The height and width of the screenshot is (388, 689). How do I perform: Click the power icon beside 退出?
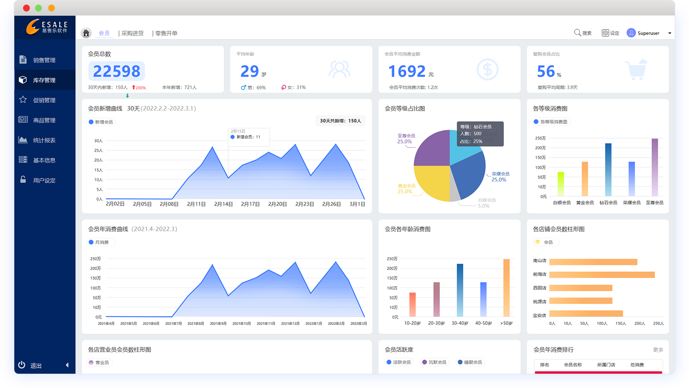point(22,365)
